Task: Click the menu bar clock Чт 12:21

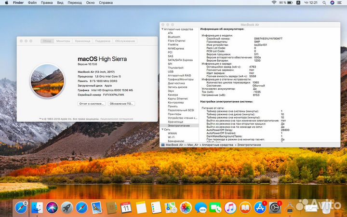Action: [311, 3]
